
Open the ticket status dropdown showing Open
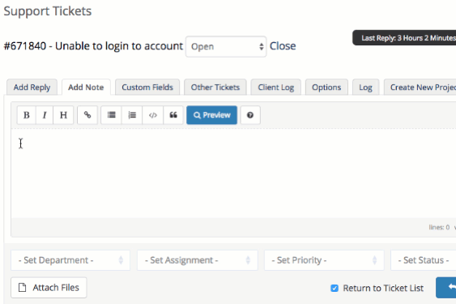tap(226, 46)
